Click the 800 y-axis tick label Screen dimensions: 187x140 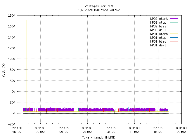pos(12,70)
